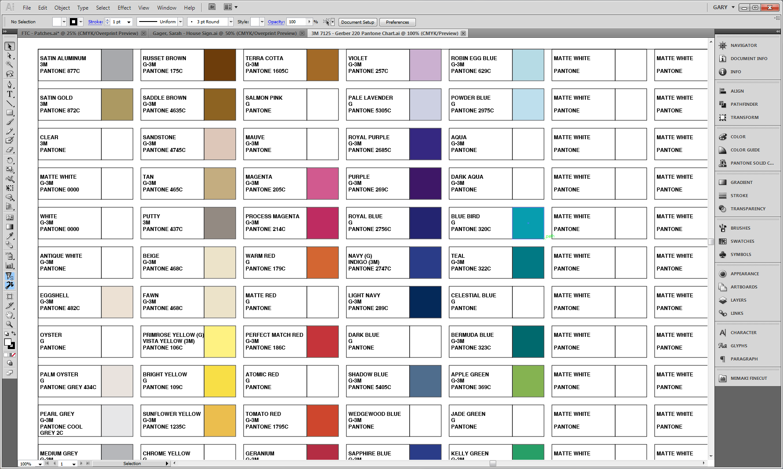Select the Pen tool
Viewport: 783px width, 469px height.
click(10, 84)
